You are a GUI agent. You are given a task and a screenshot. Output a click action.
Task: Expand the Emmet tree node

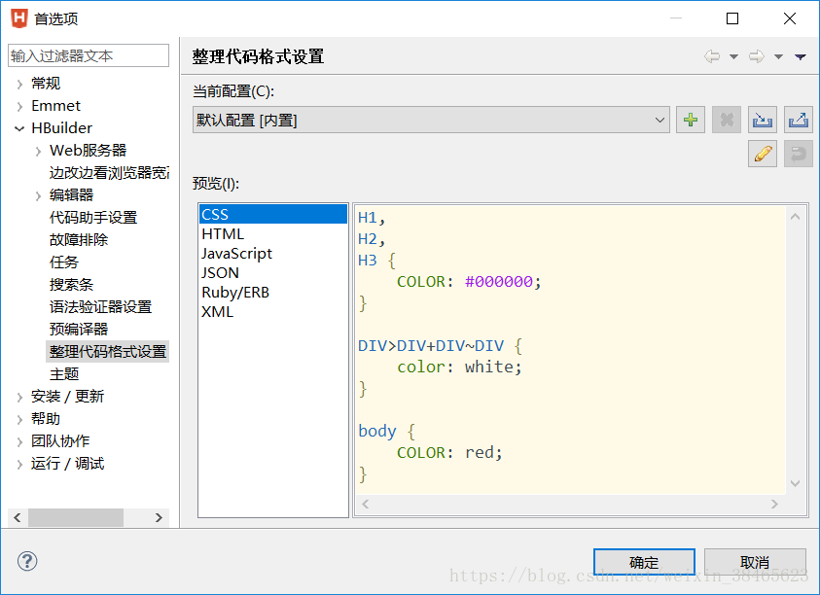pyautogui.click(x=19, y=107)
